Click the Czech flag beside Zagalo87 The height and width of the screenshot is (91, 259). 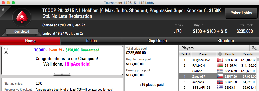pyautogui.click(x=220, y=76)
